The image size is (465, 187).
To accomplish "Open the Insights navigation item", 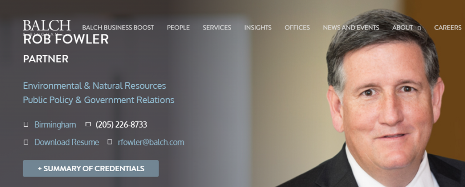I will [258, 28].
